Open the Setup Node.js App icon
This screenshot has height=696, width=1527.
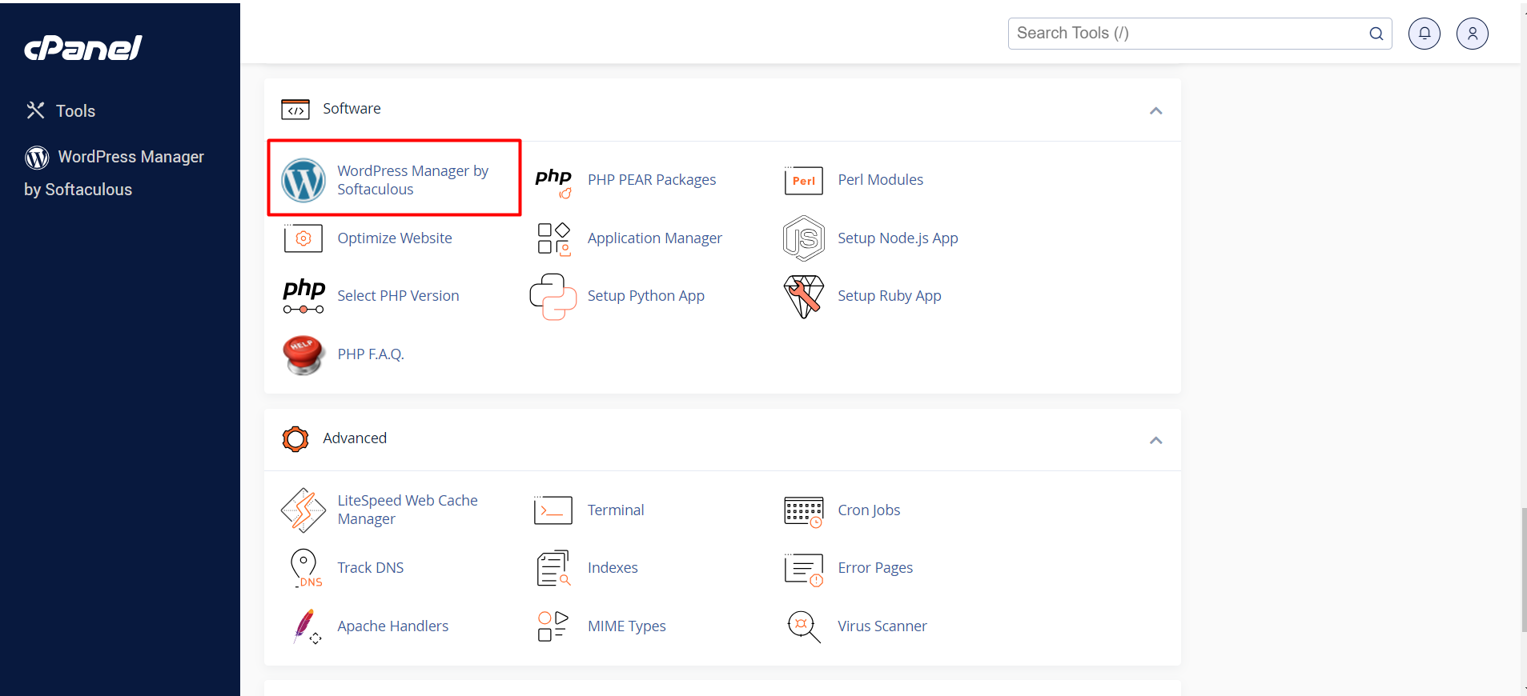[804, 238]
